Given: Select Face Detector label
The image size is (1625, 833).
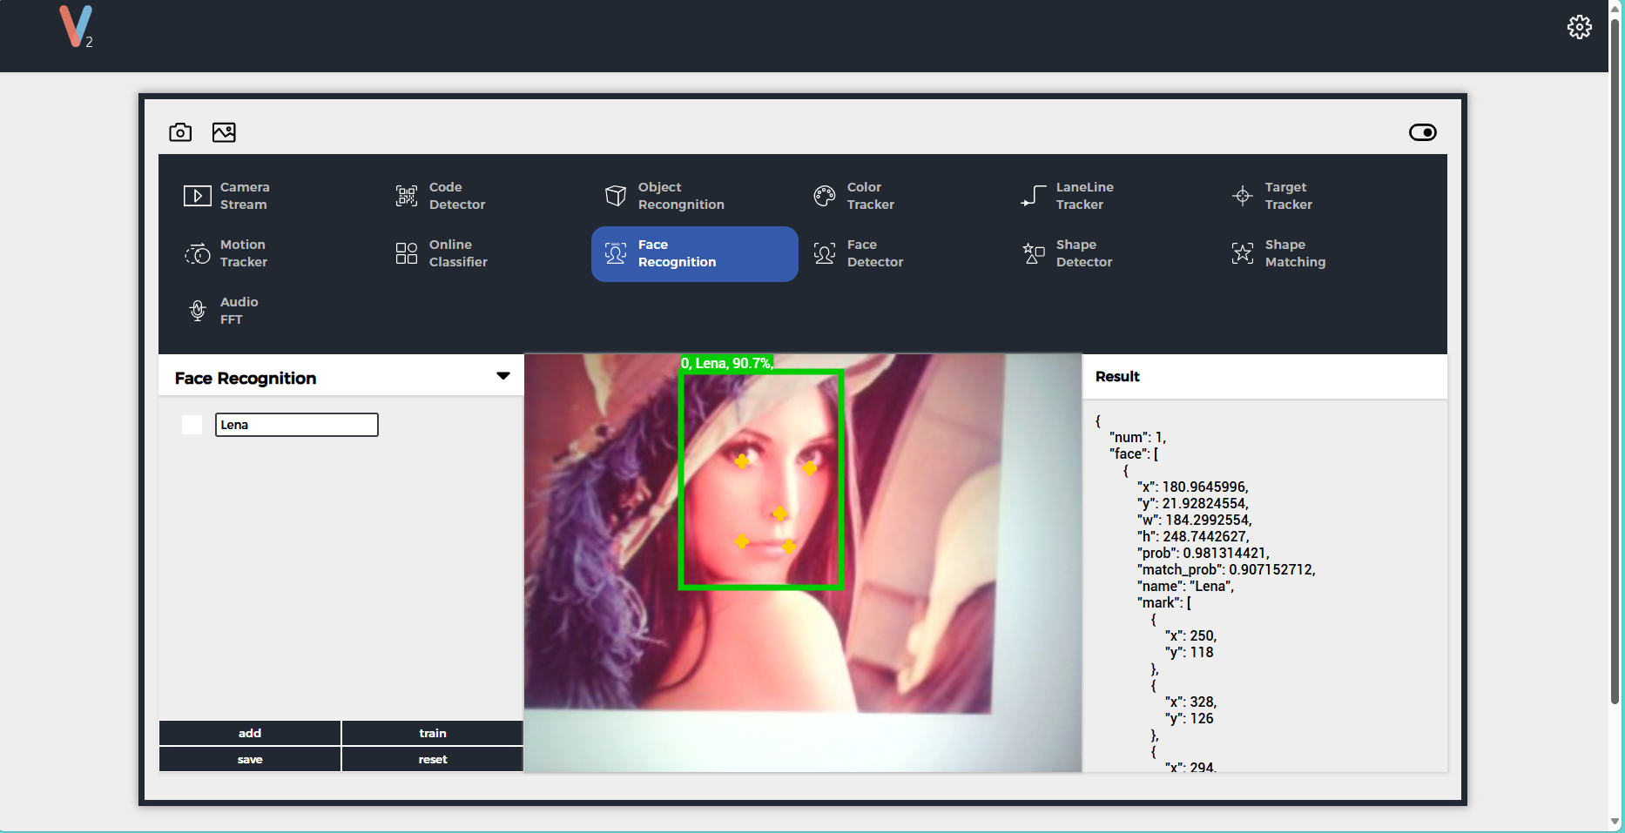Looking at the screenshot, I should tap(875, 253).
